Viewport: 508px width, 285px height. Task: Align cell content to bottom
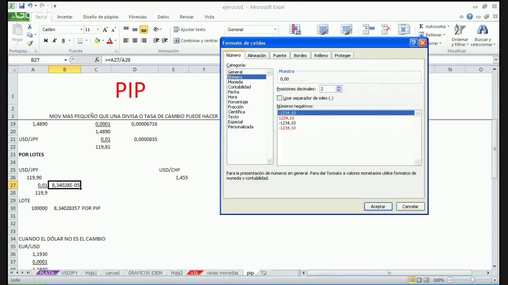pos(144,30)
